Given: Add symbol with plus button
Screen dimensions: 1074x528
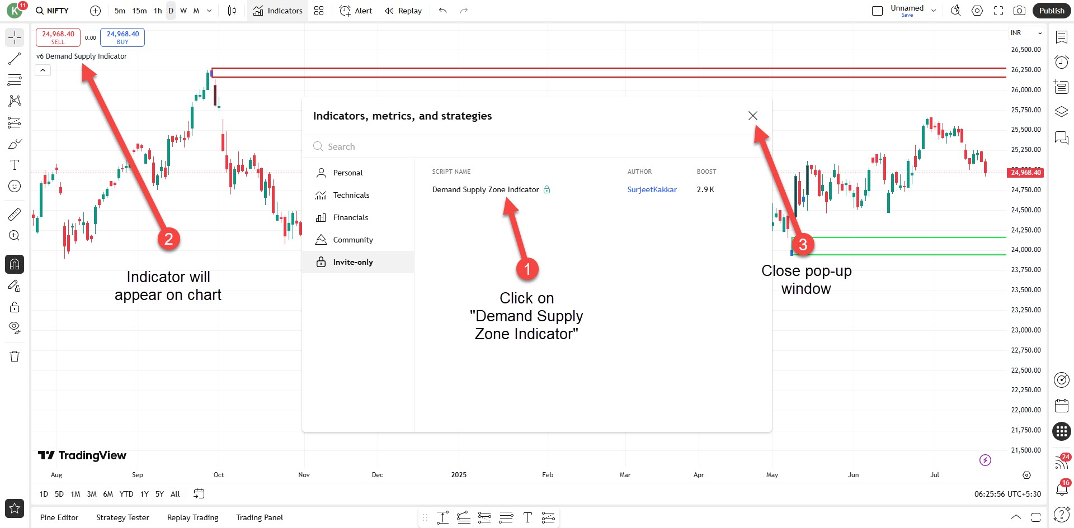Looking at the screenshot, I should (96, 11).
